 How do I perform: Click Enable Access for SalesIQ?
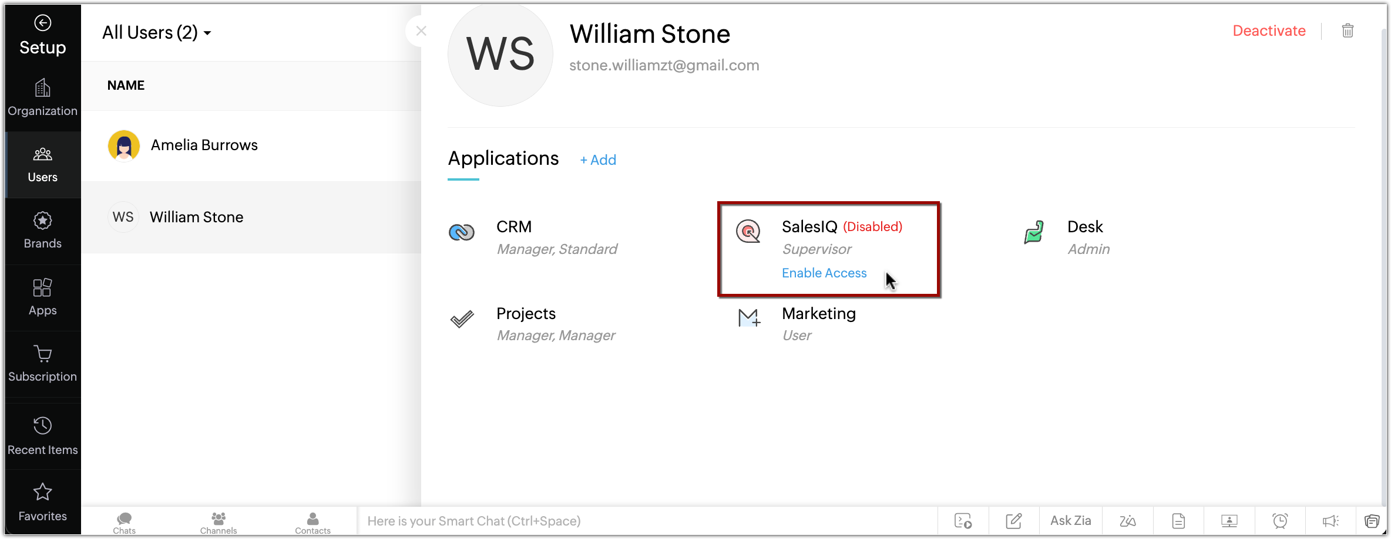[x=824, y=273]
